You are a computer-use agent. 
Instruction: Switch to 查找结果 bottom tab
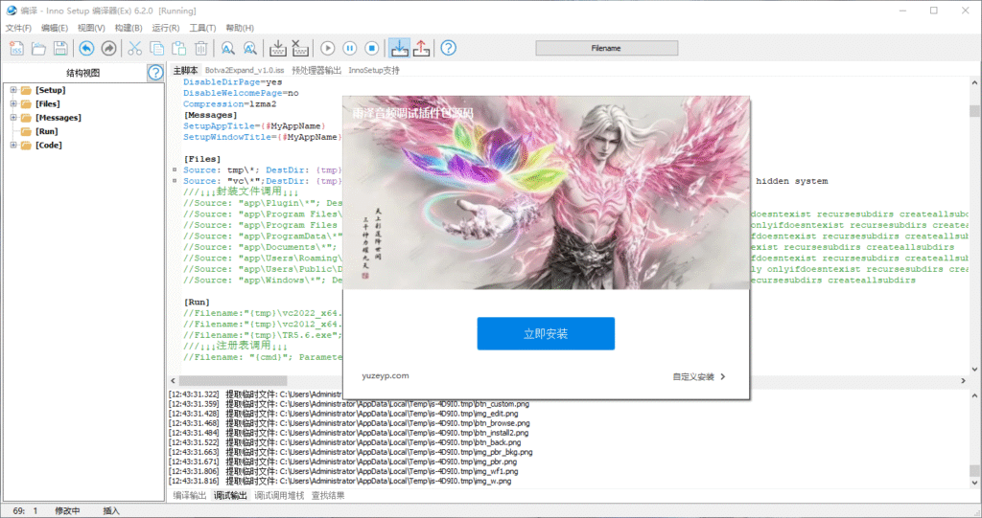pos(328,495)
